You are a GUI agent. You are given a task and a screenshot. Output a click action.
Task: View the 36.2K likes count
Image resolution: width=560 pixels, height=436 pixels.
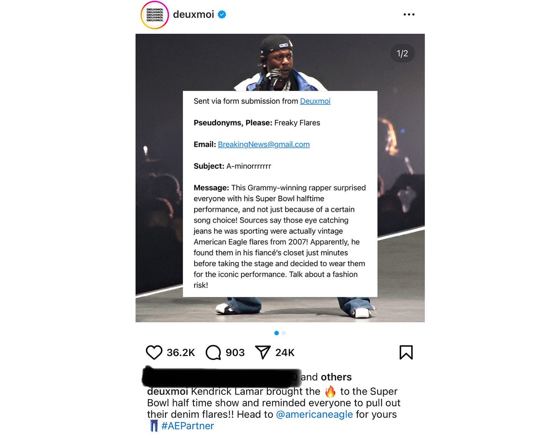coord(181,353)
